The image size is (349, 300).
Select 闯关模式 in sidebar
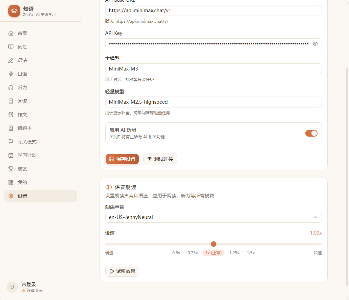click(40, 142)
